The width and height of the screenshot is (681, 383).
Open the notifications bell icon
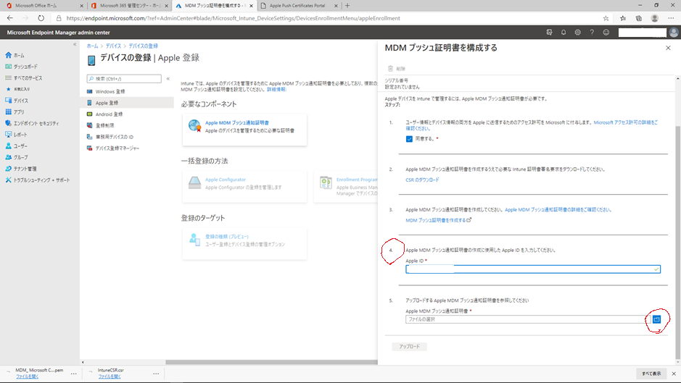(x=564, y=32)
